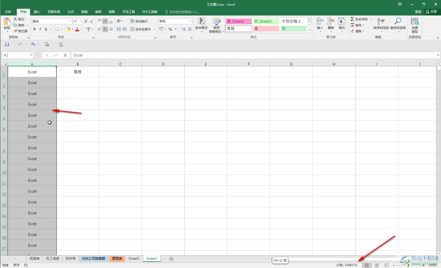Toggle middle vertical alignment
This screenshot has height=268, width=441.
[x=105, y=21]
